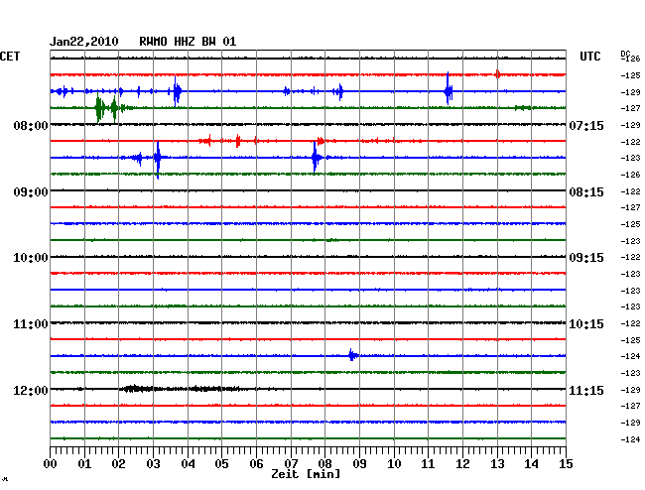Click the green burst near minute 1.4

[x=98, y=108]
